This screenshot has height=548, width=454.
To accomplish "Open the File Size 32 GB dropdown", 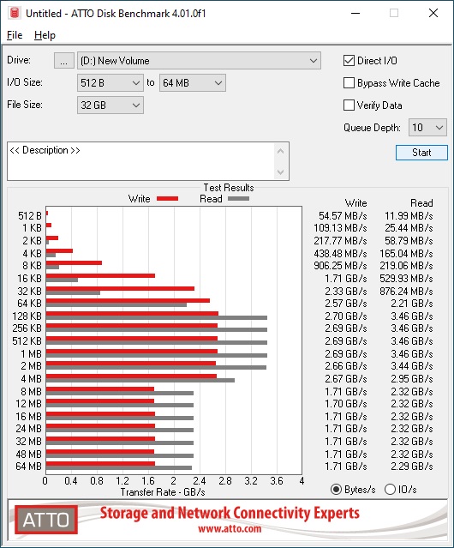I will coord(111,105).
